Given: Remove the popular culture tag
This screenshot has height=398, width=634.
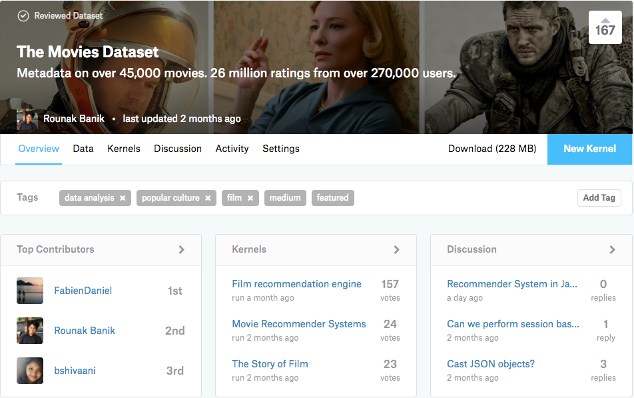Looking at the screenshot, I should [x=208, y=198].
